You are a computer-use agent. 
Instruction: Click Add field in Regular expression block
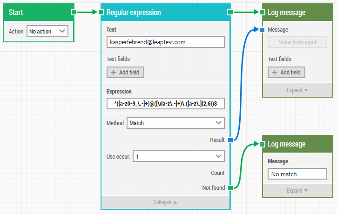126,73
